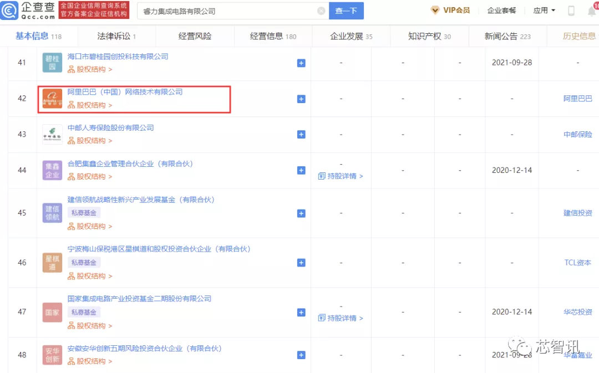Click 私募基金 tag in row 46
The height and width of the screenshot is (373, 599).
click(x=84, y=262)
